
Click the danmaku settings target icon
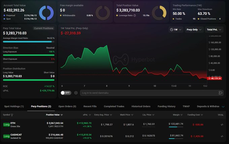[76, 93]
